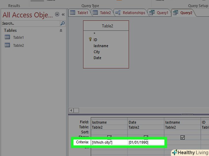
Task: Click the primary key icon beside ID
Action: (90, 40)
